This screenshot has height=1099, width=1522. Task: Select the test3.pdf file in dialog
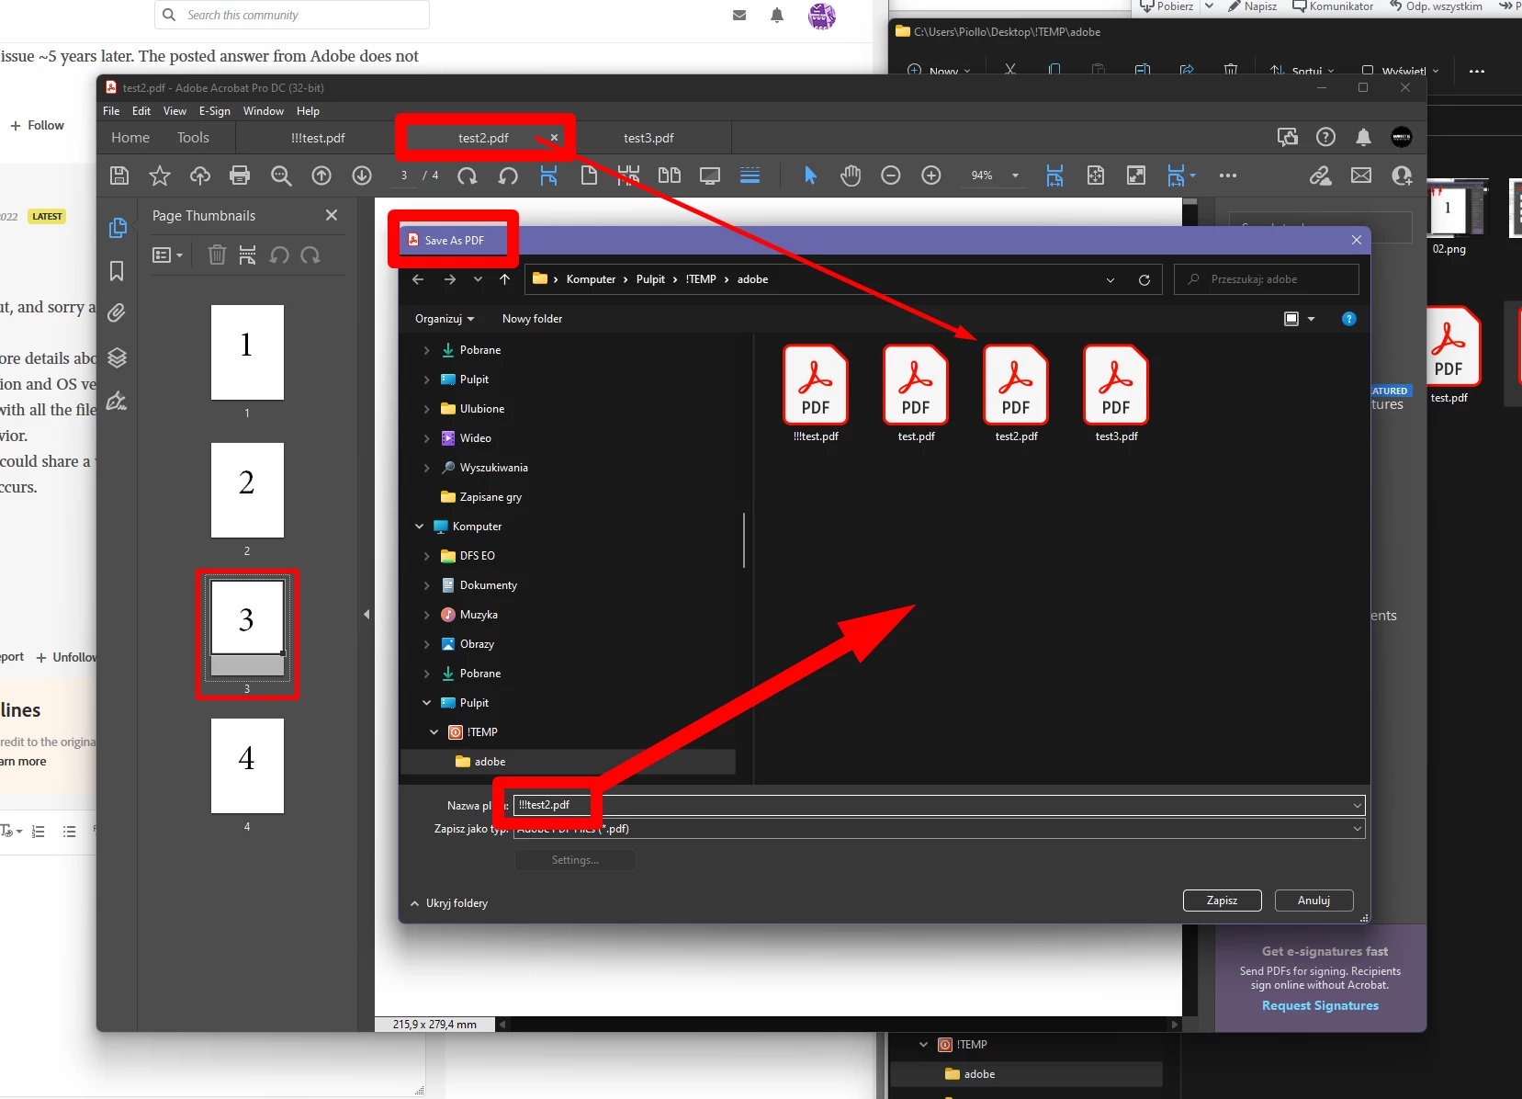pos(1116,393)
